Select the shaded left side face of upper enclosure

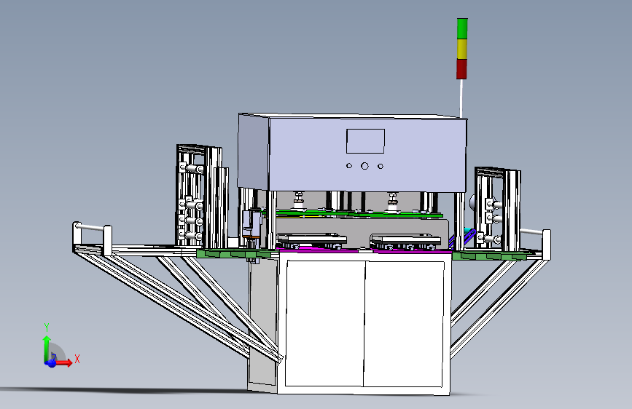[253, 152]
